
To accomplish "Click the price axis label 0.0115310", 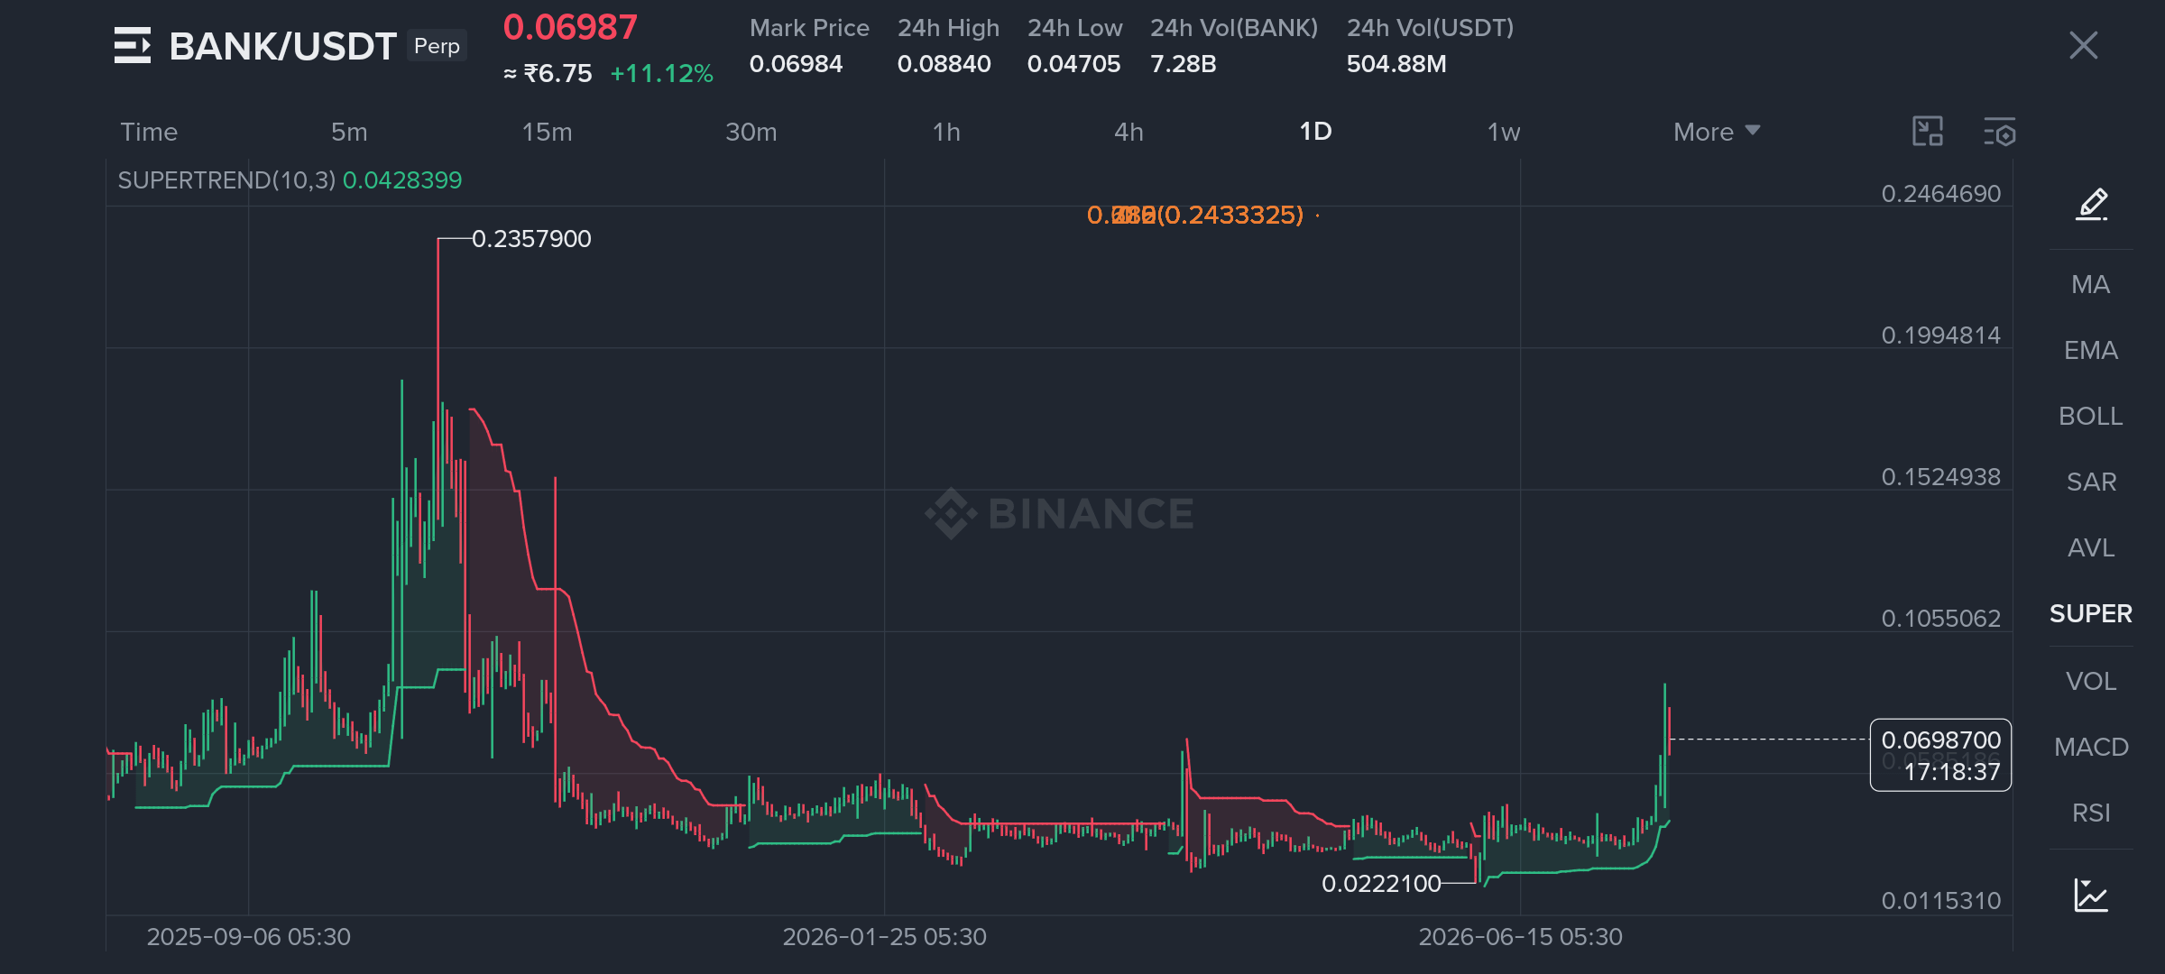I will (x=1940, y=901).
